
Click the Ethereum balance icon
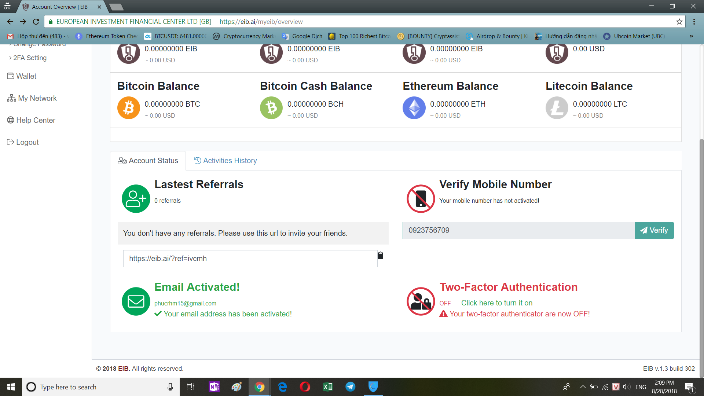click(x=414, y=108)
